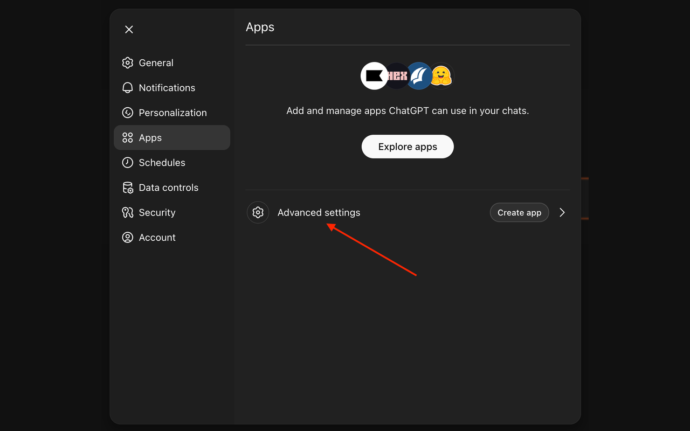Click the Create app button
The image size is (690, 431).
tap(519, 213)
